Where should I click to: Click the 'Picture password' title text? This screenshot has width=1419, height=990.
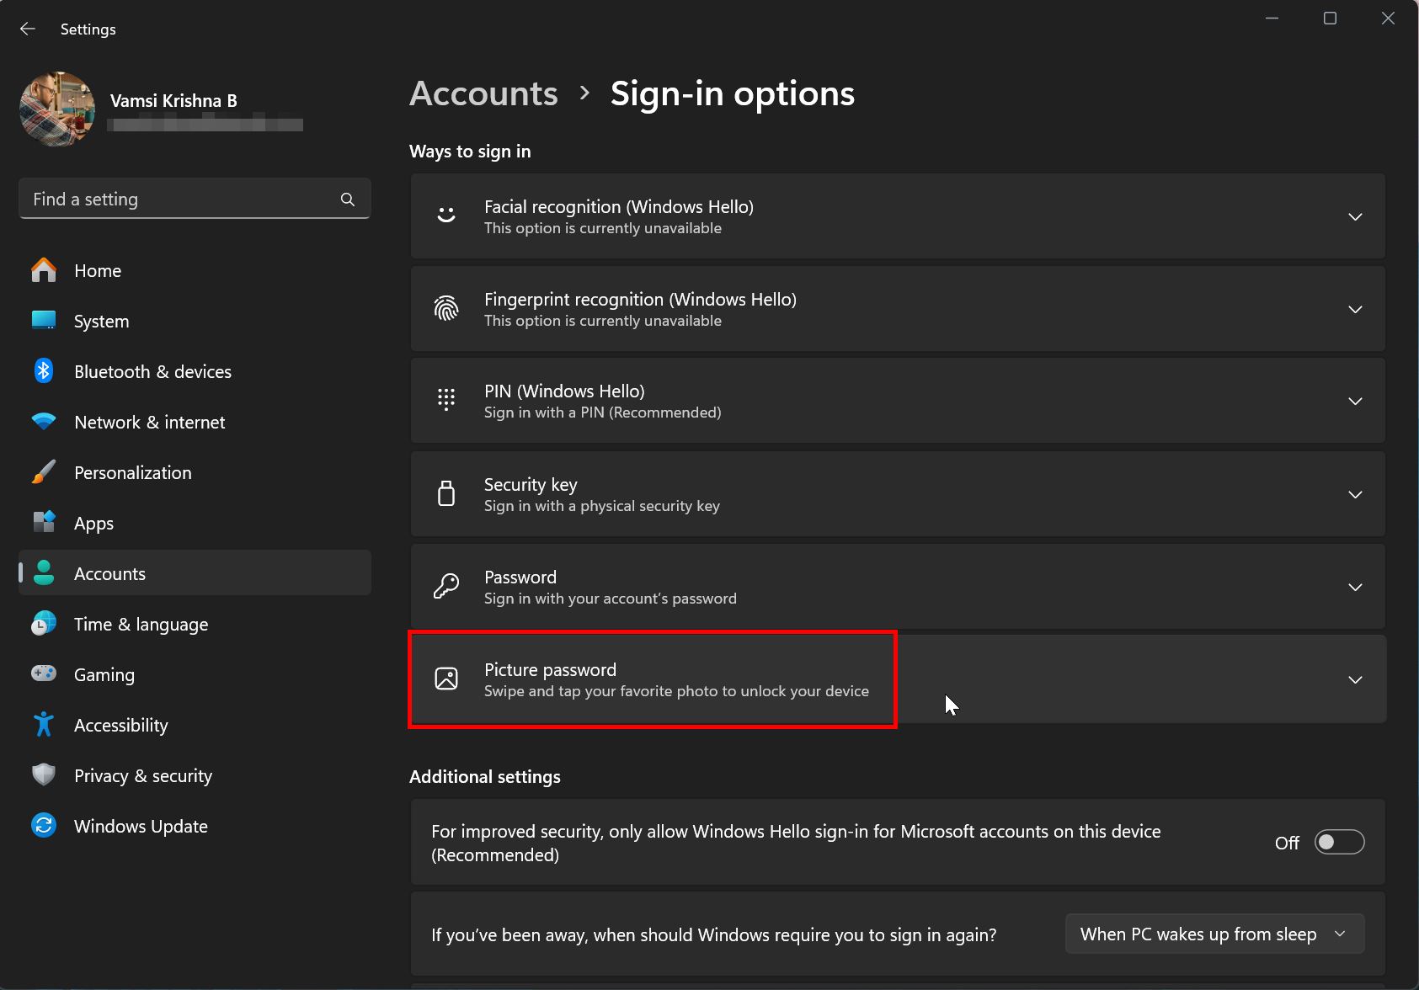tap(550, 669)
